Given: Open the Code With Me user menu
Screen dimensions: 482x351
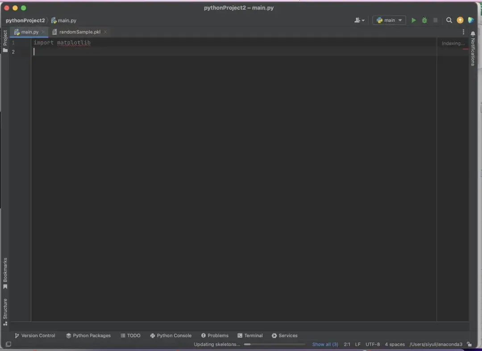Looking at the screenshot, I should 359,20.
